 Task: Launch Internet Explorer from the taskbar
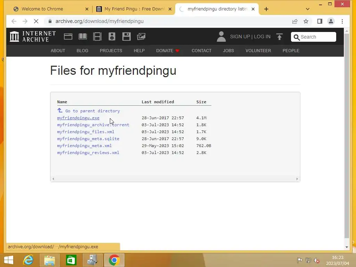(29, 260)
